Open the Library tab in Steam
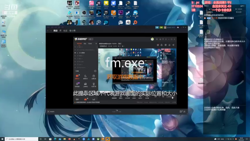Image resolution: width=250 pixels, height=141 pixels. coord(60,31)
